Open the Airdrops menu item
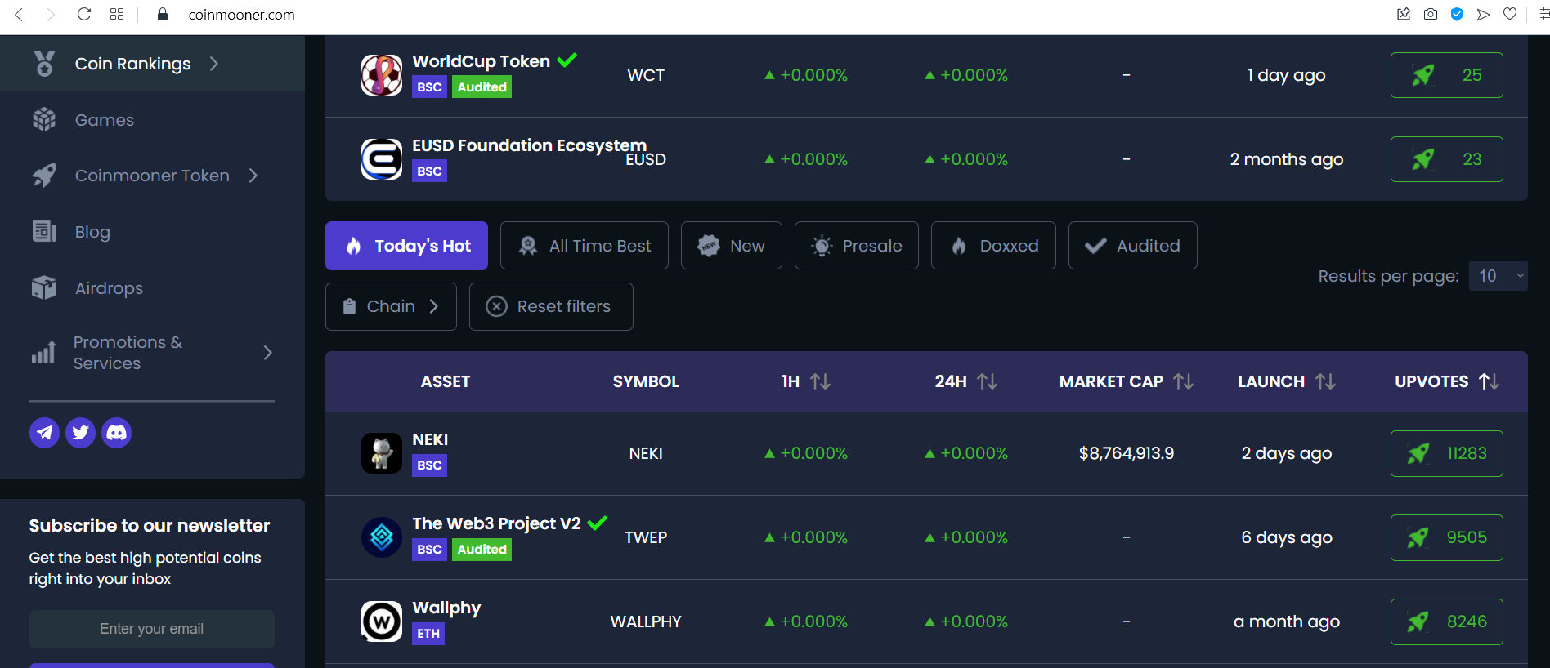 pos(109,288)
